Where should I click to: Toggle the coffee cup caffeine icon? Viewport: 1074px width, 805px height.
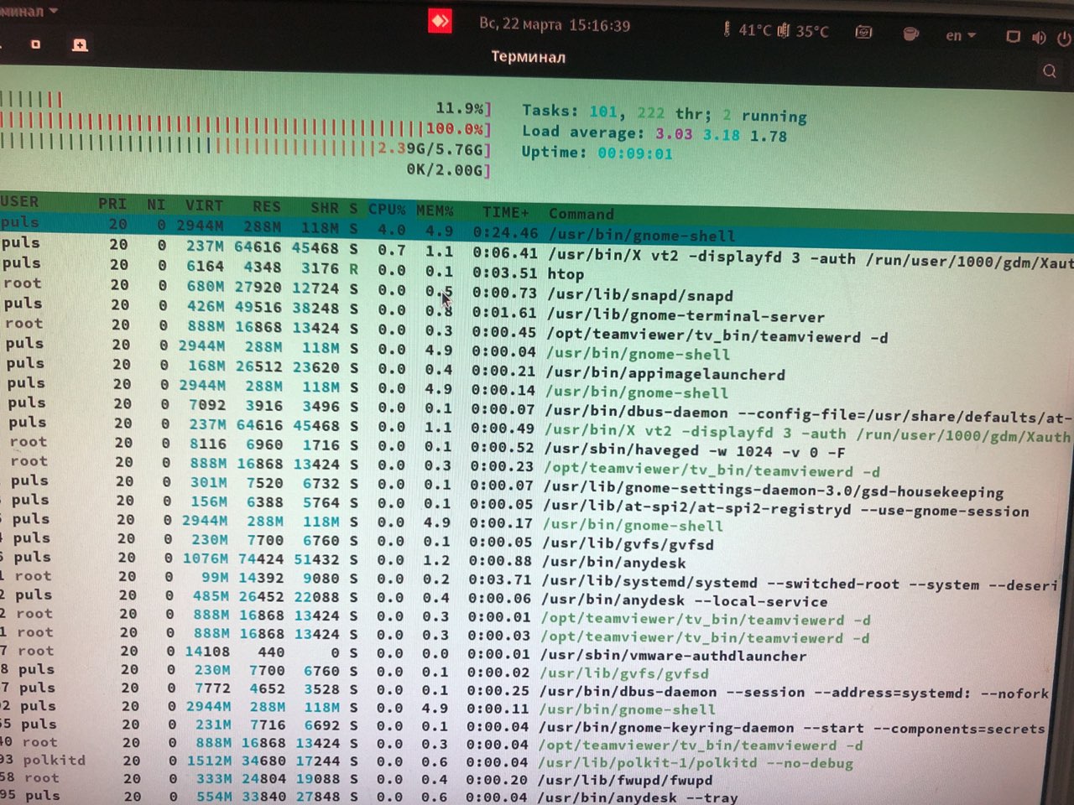tap(910, 34)
